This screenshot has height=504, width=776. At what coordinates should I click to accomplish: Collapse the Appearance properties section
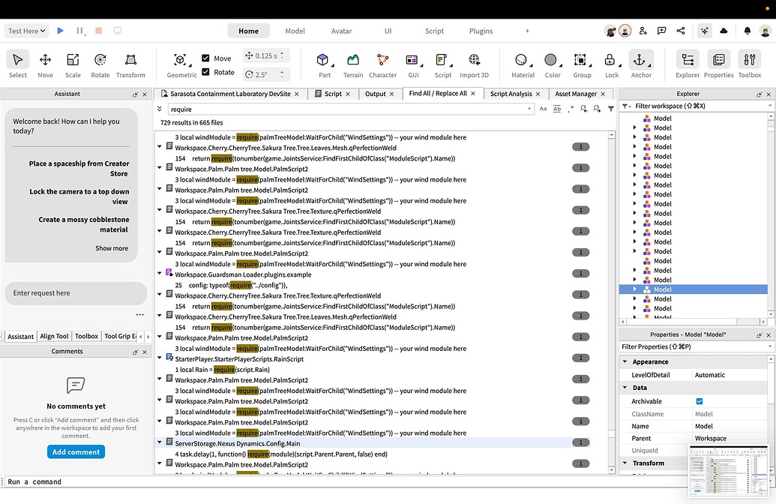coord(625,361)
